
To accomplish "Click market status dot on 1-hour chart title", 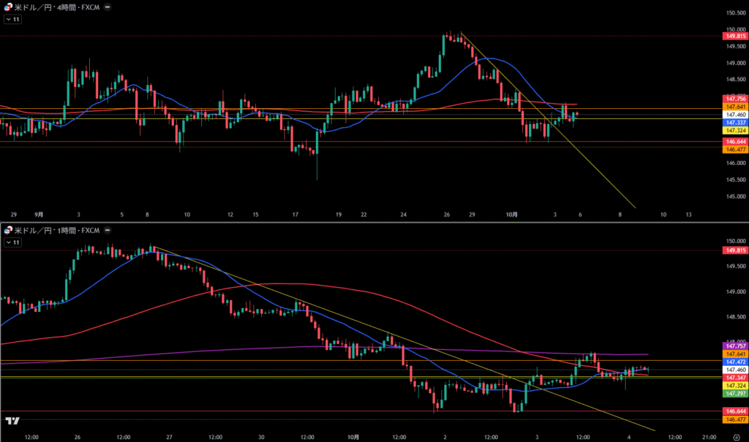I will tap(108, 230).
